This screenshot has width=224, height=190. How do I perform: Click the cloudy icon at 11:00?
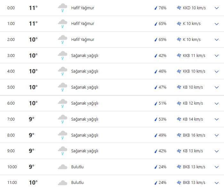(62, 183)
